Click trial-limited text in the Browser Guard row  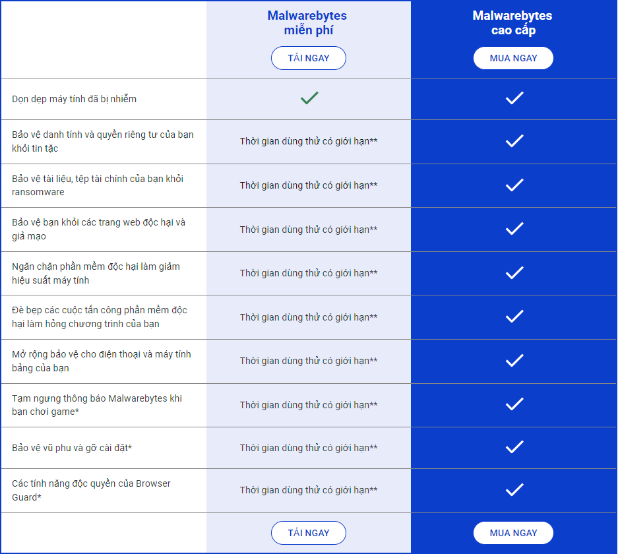click(x=309, y=490)
